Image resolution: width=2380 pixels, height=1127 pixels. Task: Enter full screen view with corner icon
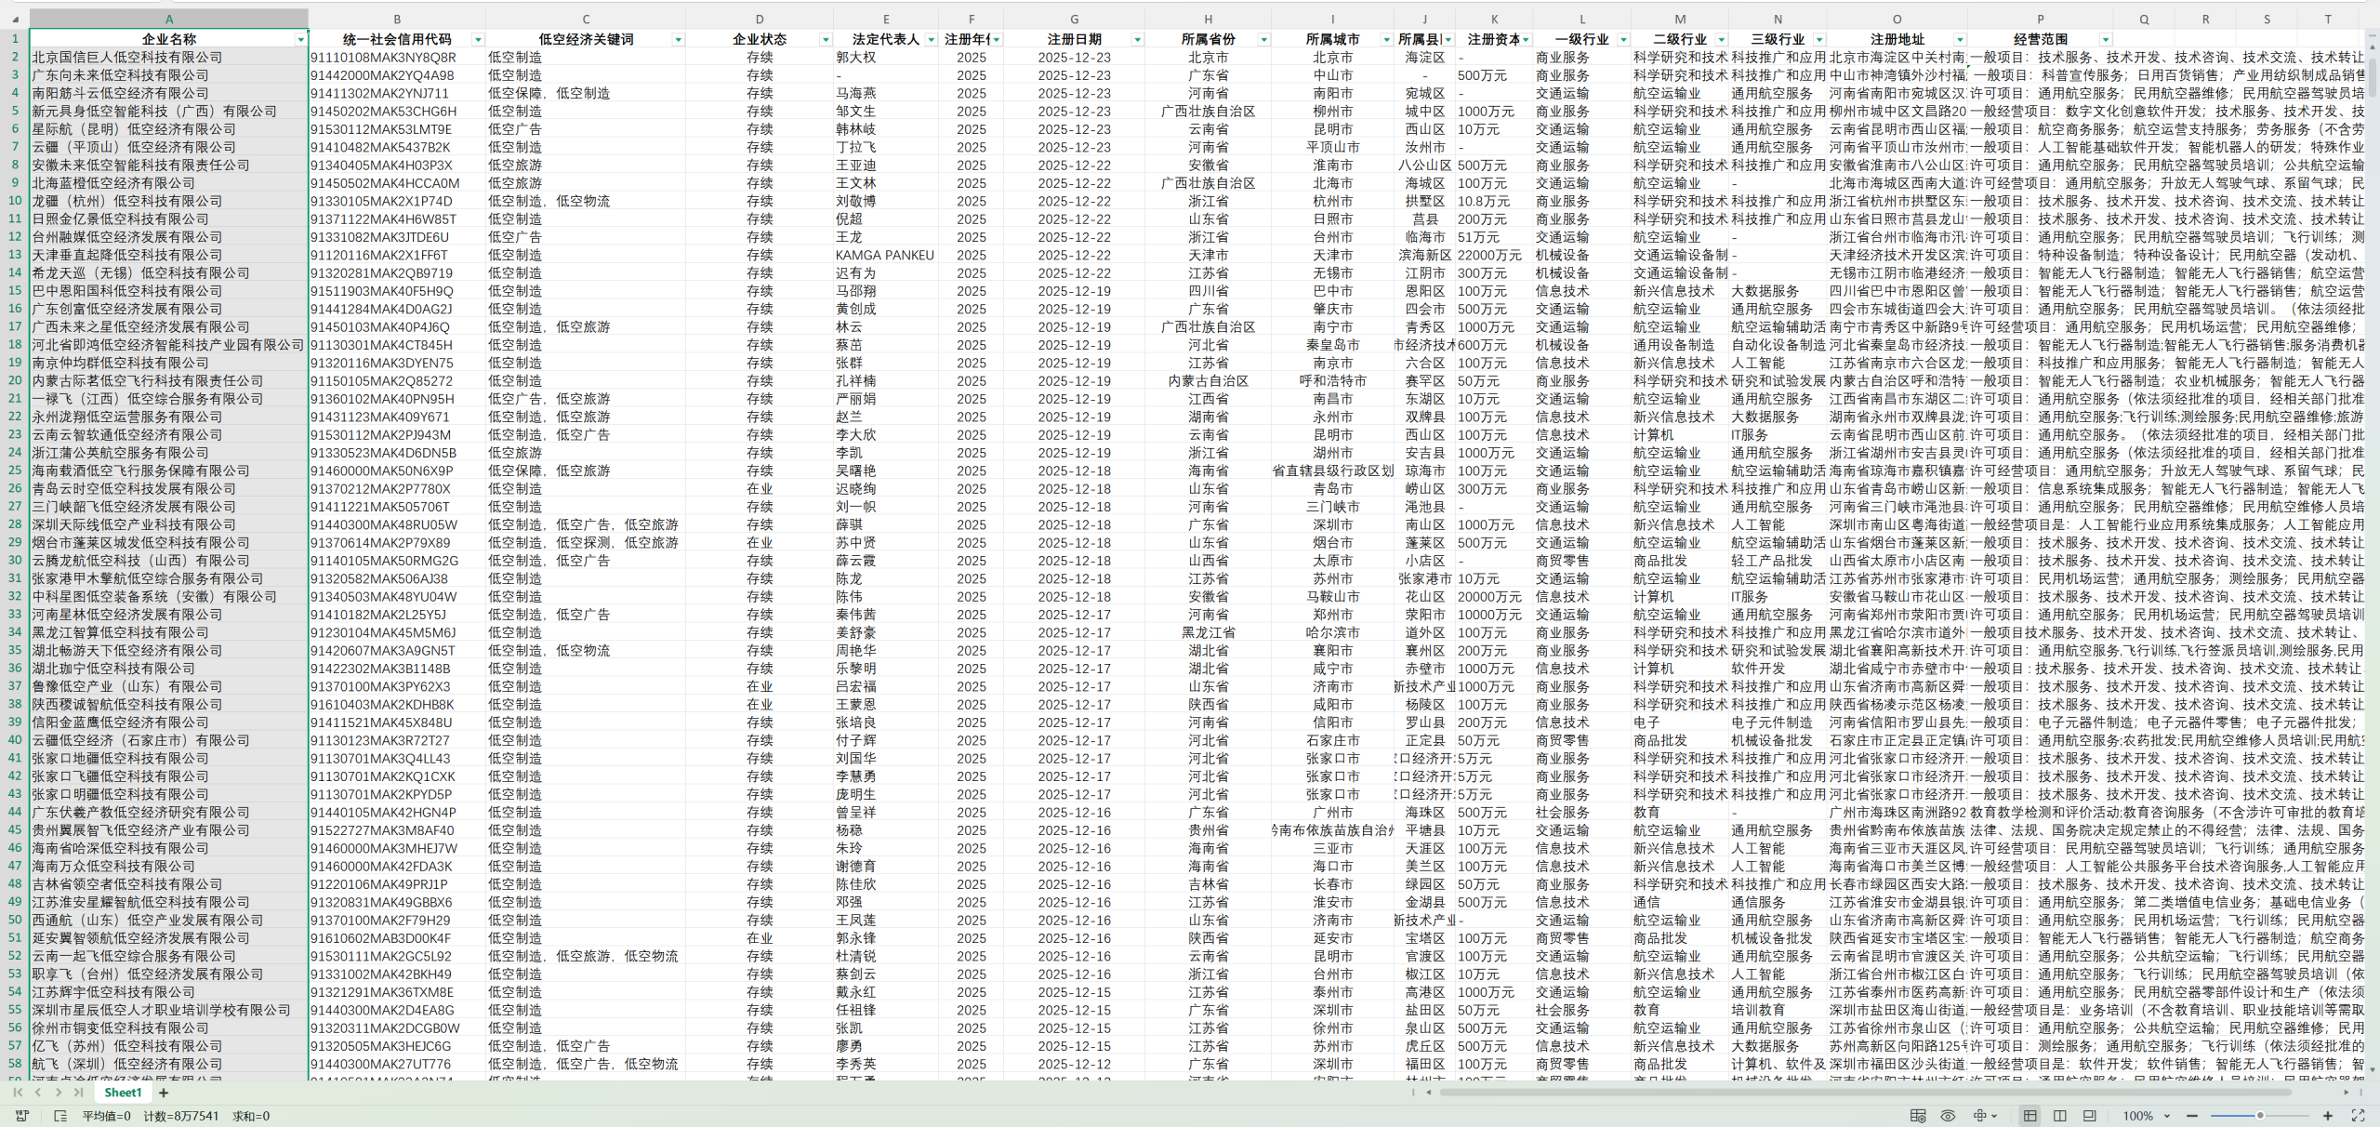2358,1116
